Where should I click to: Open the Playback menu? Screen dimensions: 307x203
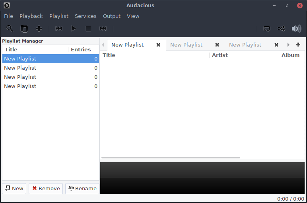[x=31, y=16]
